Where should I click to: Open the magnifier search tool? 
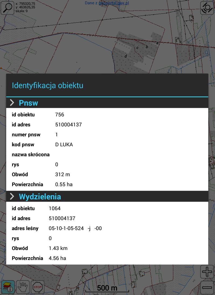point(7,8)
